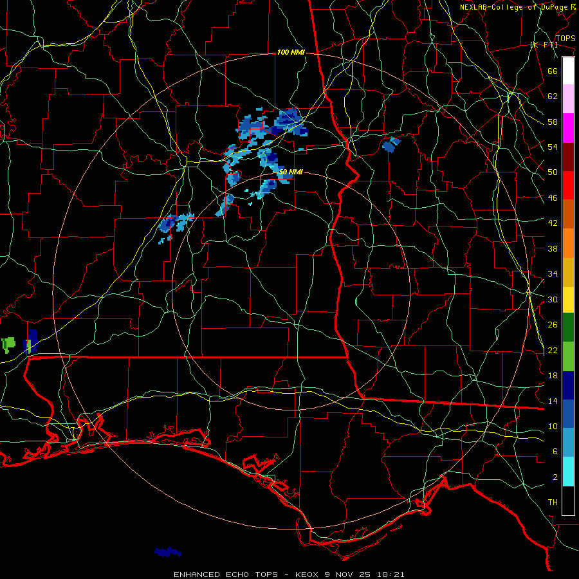This screenshot has height=579, width=579.
Task: Click legend value 22
Action: pos(553,351)
